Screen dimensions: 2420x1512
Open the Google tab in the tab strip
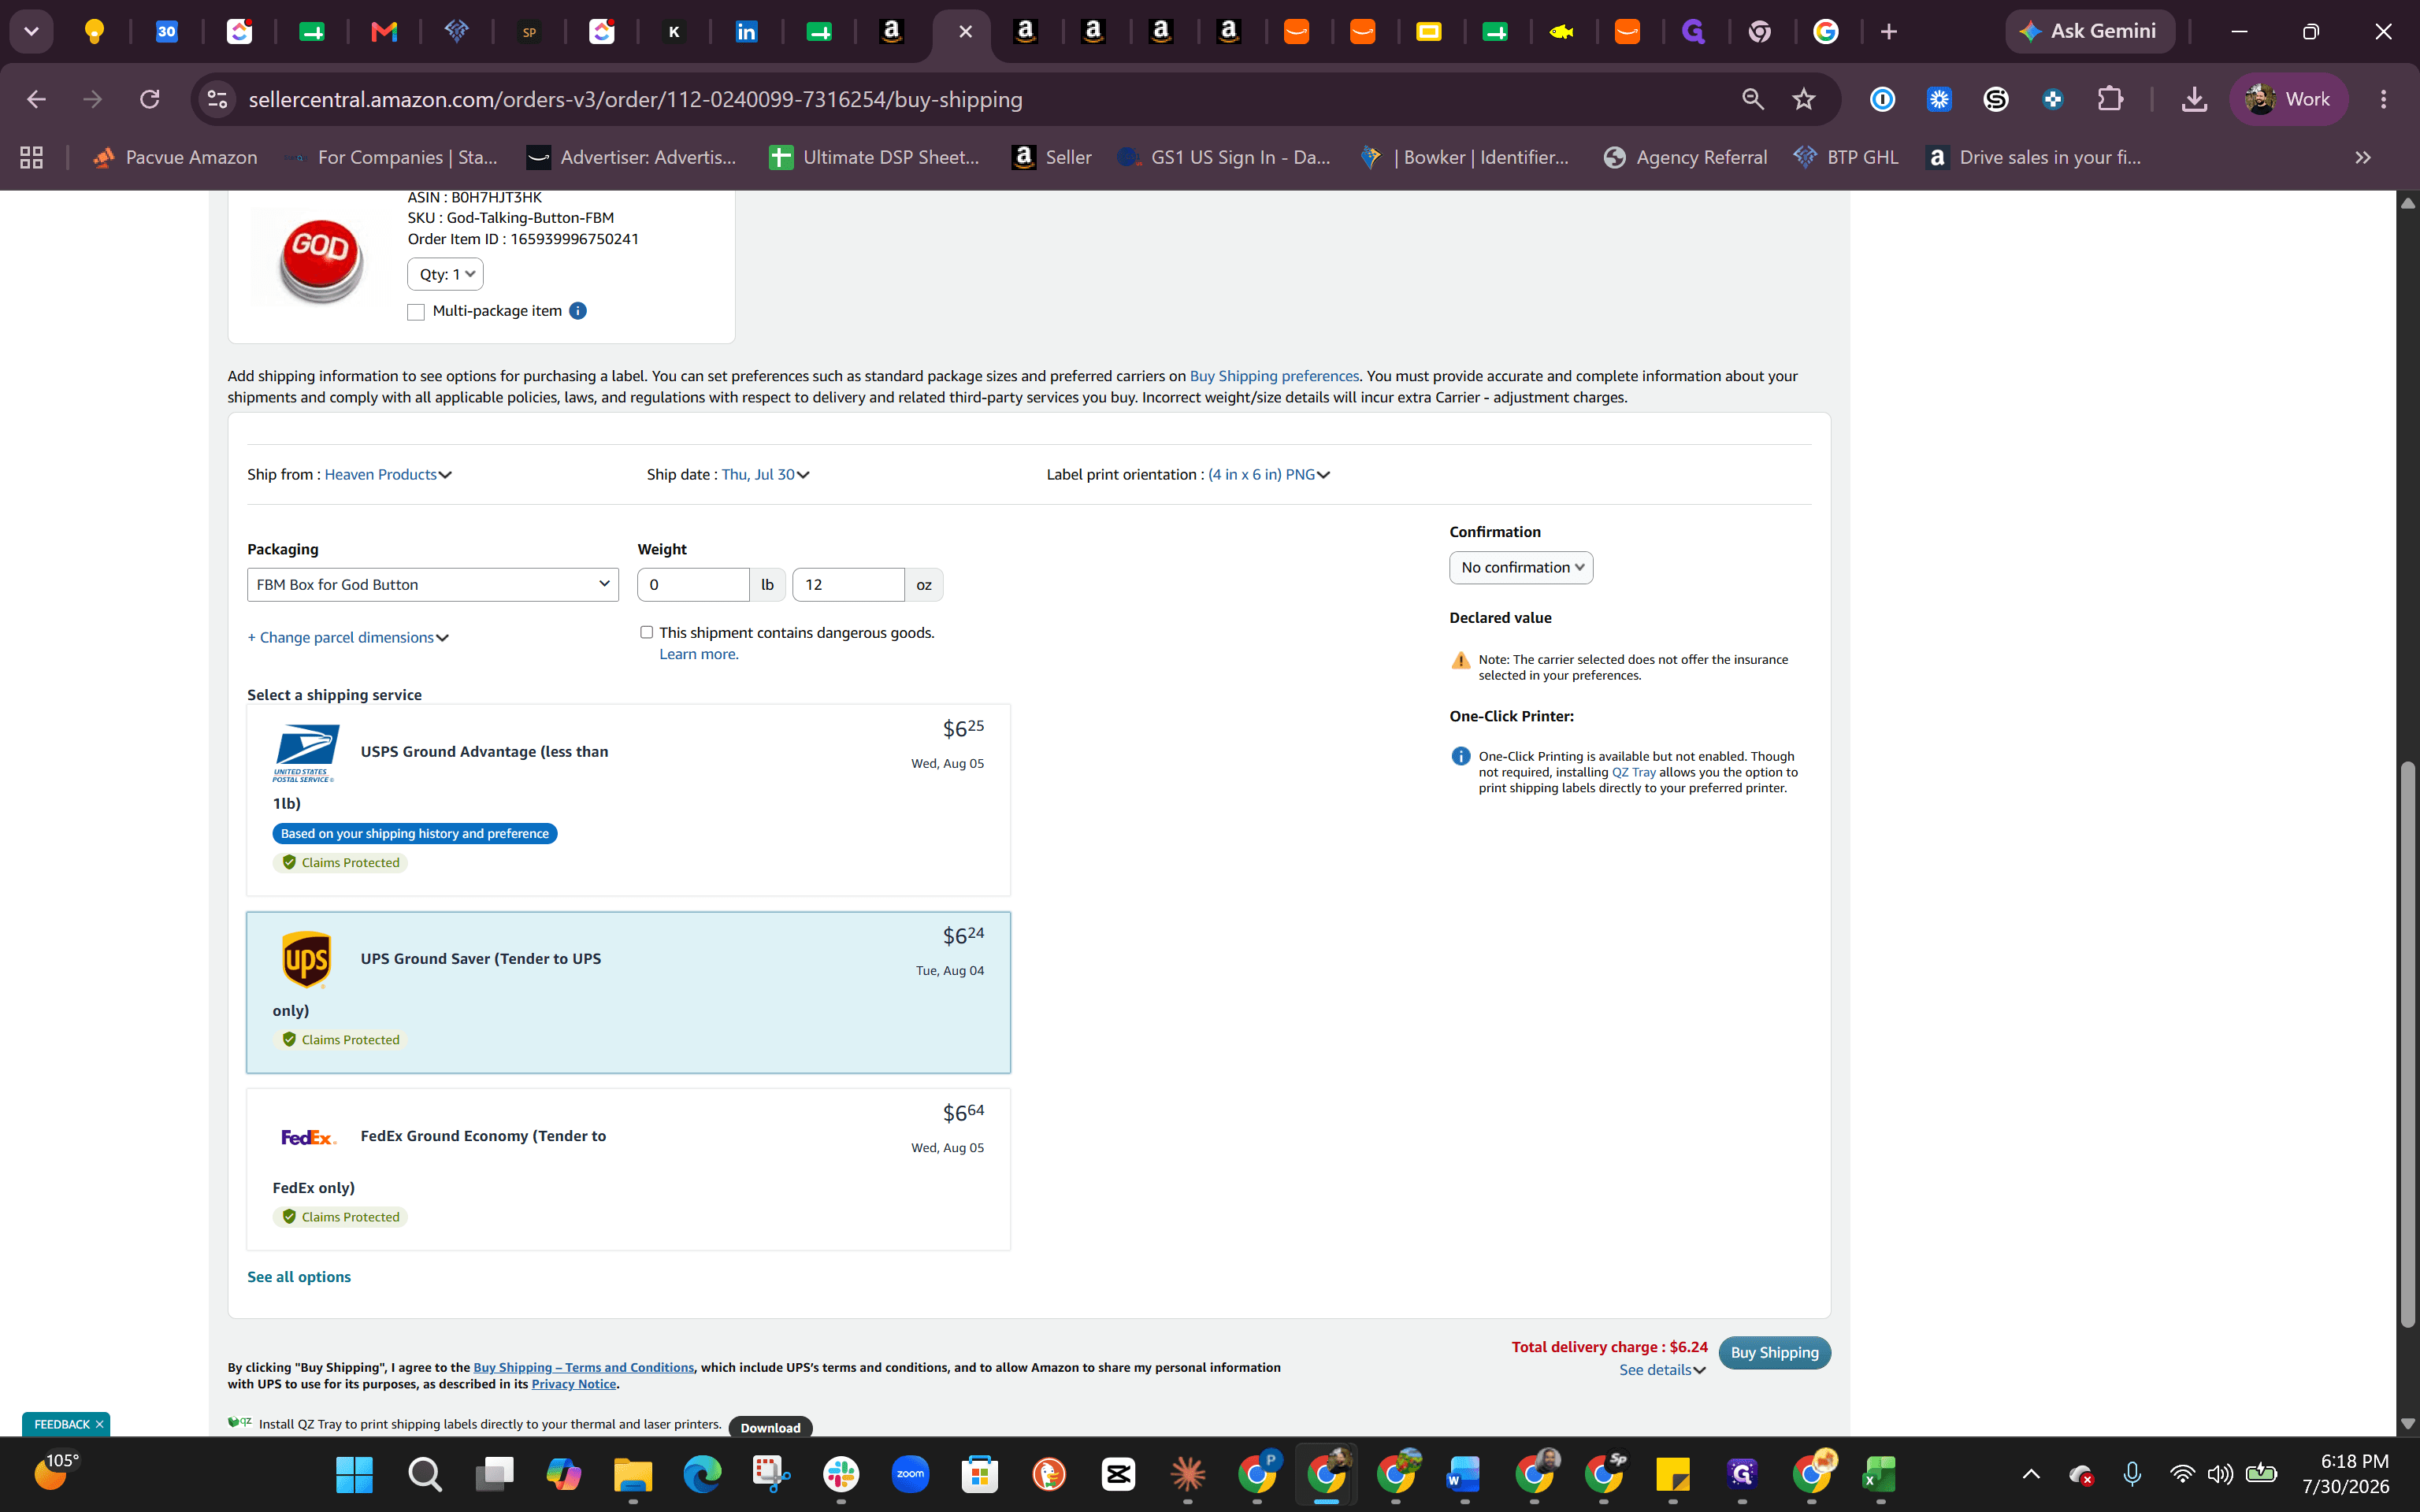[1826, 32]
